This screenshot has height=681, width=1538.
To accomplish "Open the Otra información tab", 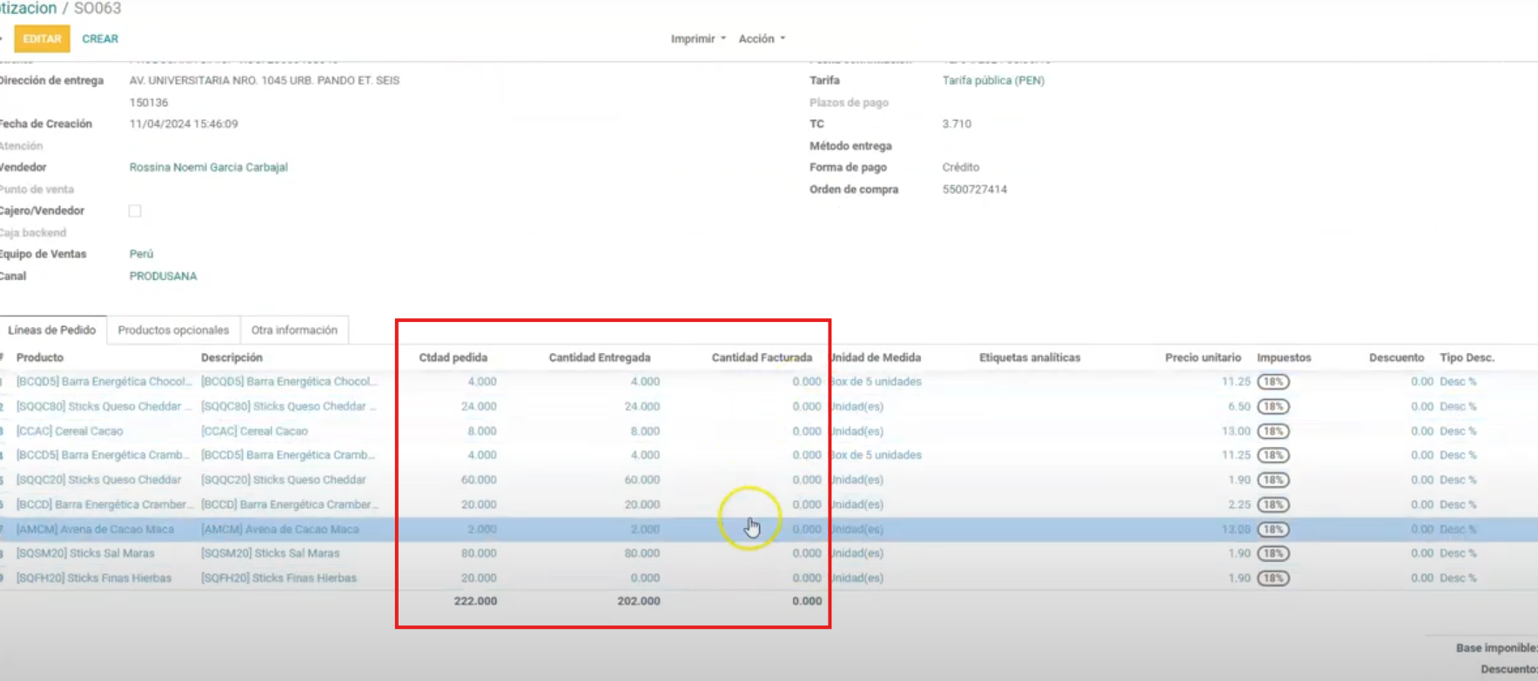I will 294,330.
